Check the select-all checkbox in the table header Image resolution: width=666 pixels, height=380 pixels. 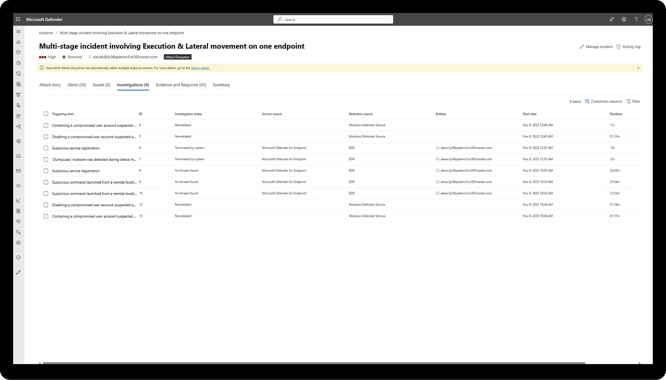tap(46, 114)
